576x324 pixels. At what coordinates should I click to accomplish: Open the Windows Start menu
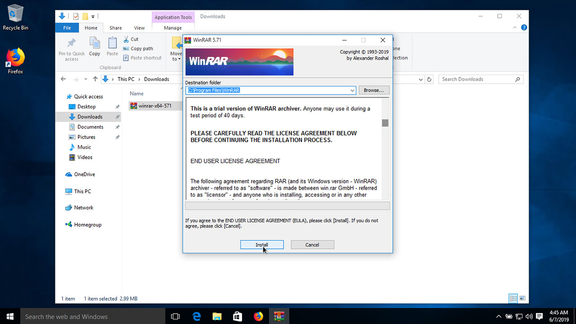10,316
